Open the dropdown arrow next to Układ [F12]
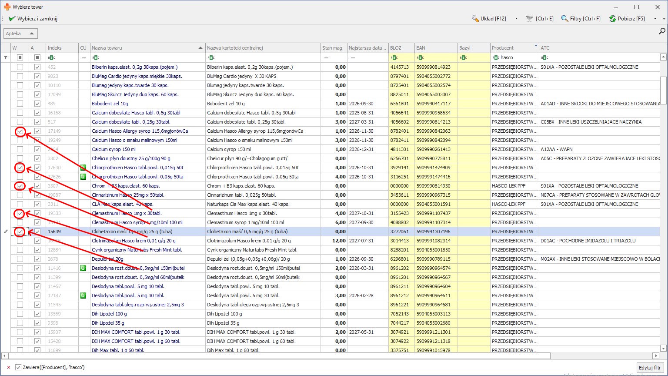 516,19
